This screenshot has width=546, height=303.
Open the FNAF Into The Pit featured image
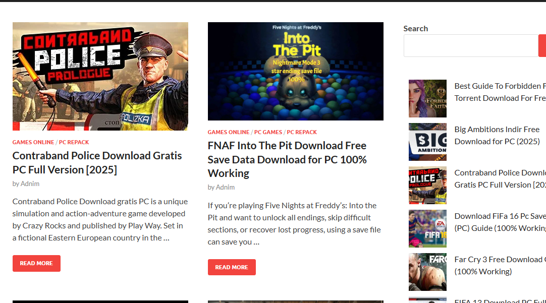pyautogui.click(x=296, y=71)
